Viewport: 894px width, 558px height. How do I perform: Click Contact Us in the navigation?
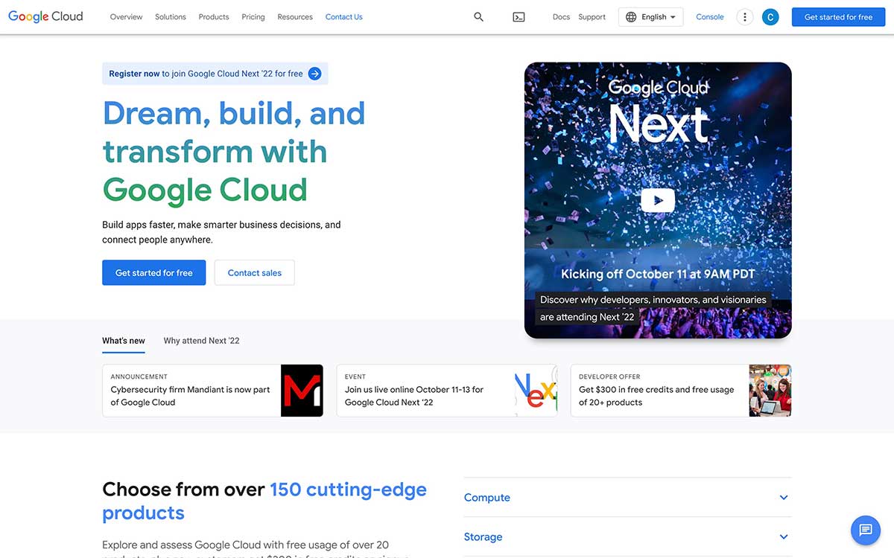pos(343,16)
